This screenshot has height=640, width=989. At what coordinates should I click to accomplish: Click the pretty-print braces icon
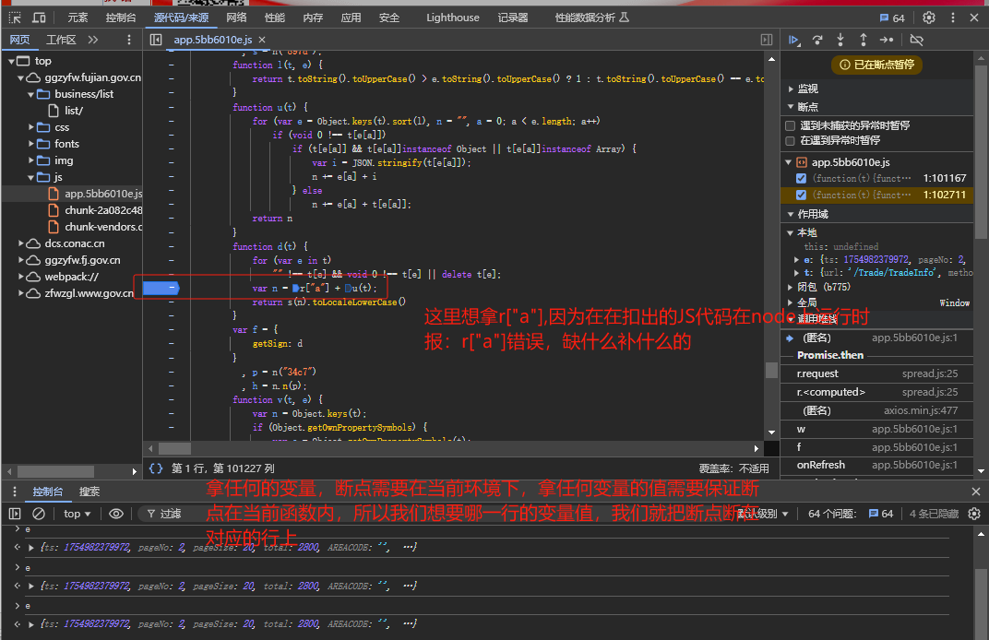coord(156,468)
